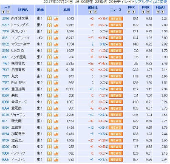Viewport: 170px width, 164px height.
Task: Open NEWS for マクニカ富士
Action: tap(116, 44)
